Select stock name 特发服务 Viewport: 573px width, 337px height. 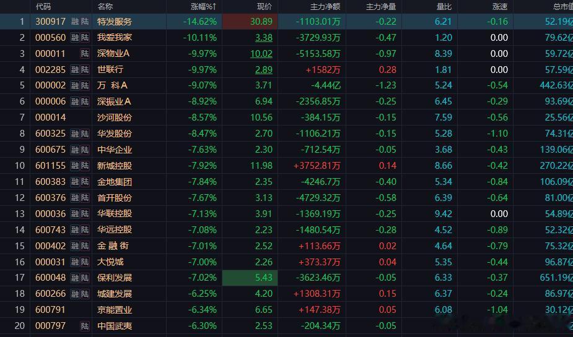coord(115,22)
